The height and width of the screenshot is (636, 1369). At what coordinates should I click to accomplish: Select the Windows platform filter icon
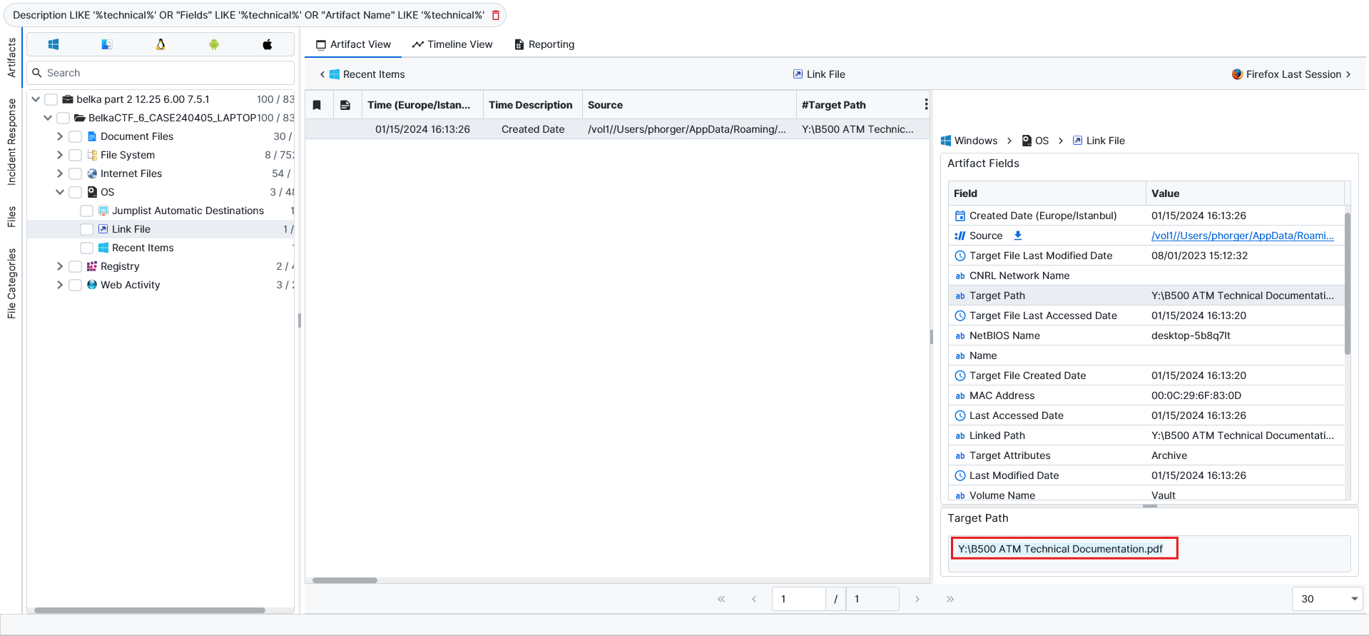tap(54, 44)
